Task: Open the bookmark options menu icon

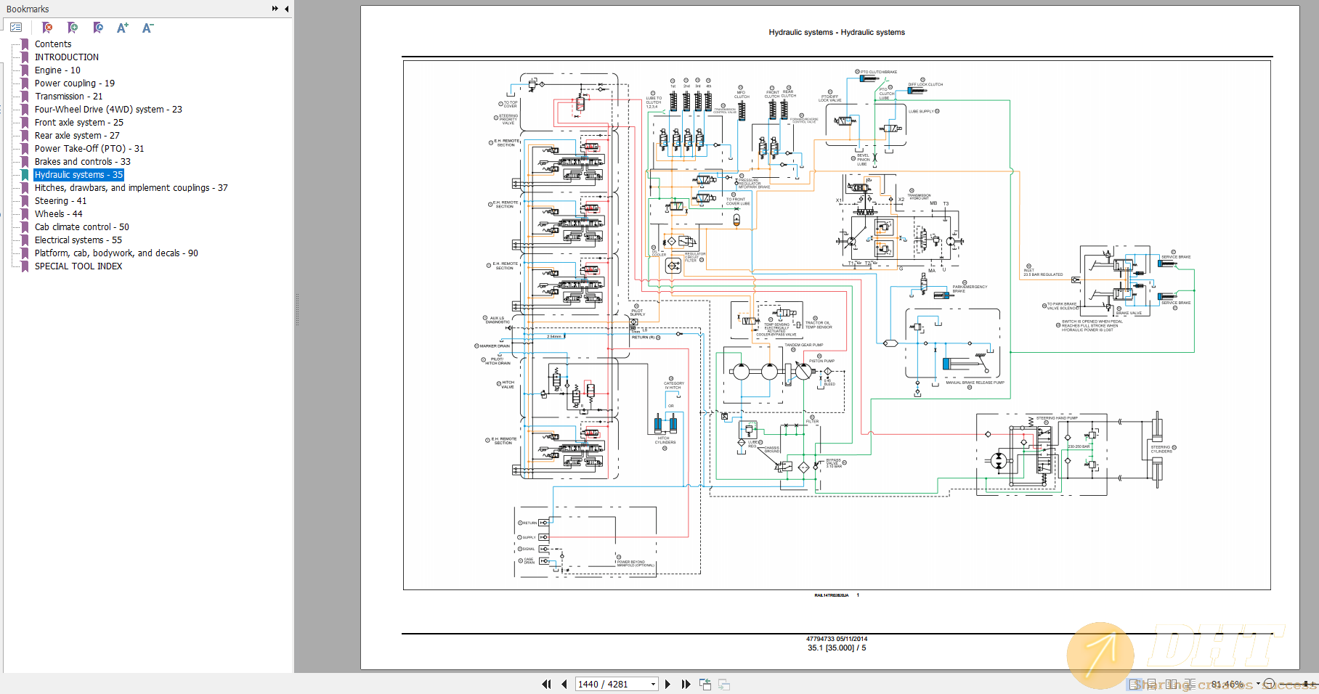Action: [16, 27]
